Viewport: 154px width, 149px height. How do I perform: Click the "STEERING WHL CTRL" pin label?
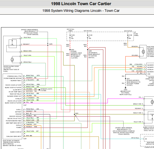click(14, 76)
